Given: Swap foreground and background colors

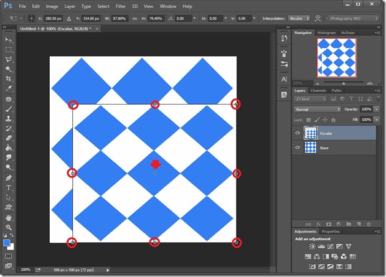Looking at the screenshot, I should coord(12,235).
